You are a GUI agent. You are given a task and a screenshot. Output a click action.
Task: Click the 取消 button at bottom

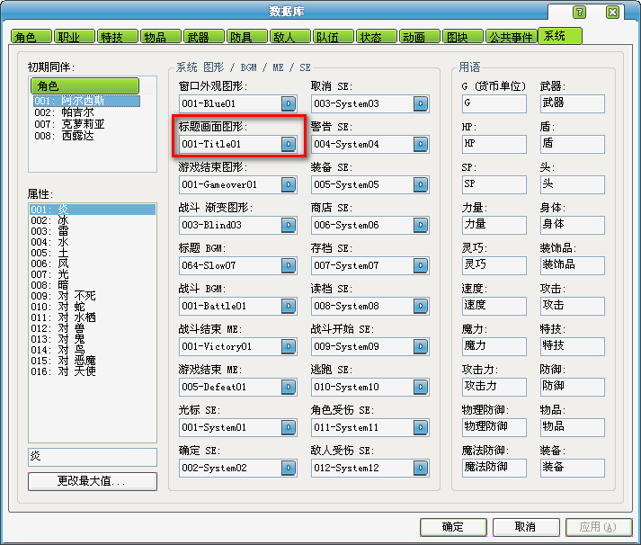click(526, 527)
